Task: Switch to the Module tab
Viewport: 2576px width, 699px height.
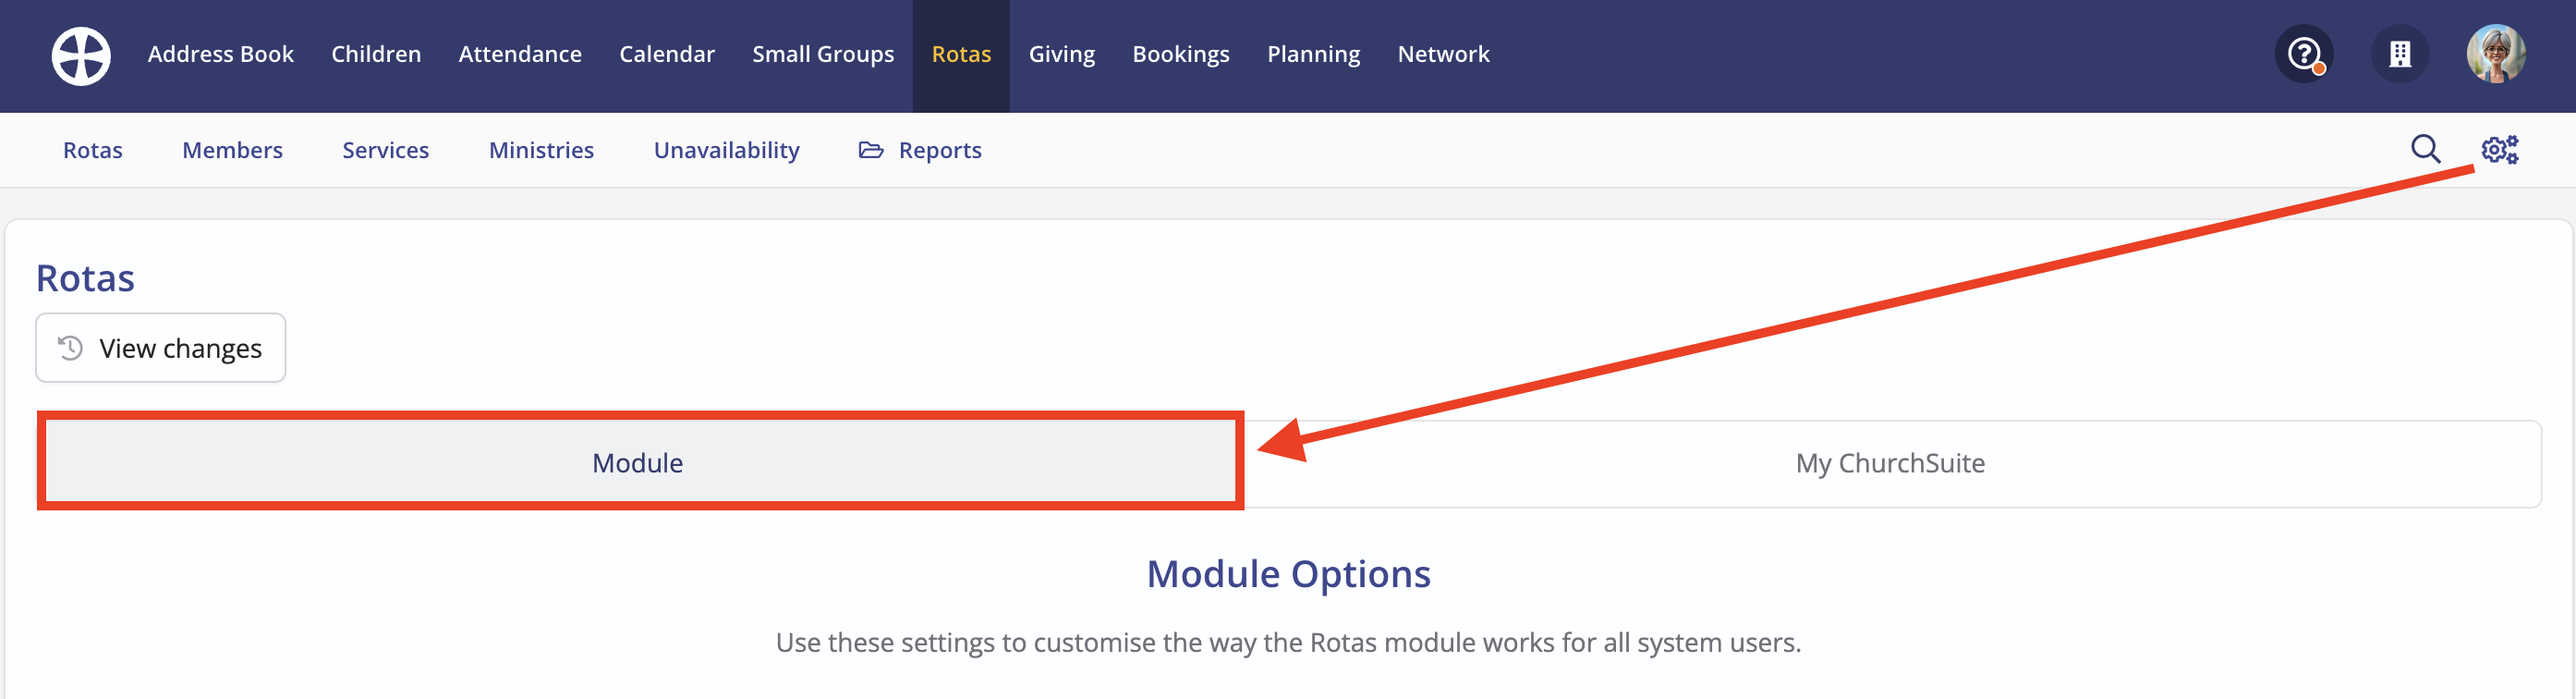Action: click(x=640, y=462)
